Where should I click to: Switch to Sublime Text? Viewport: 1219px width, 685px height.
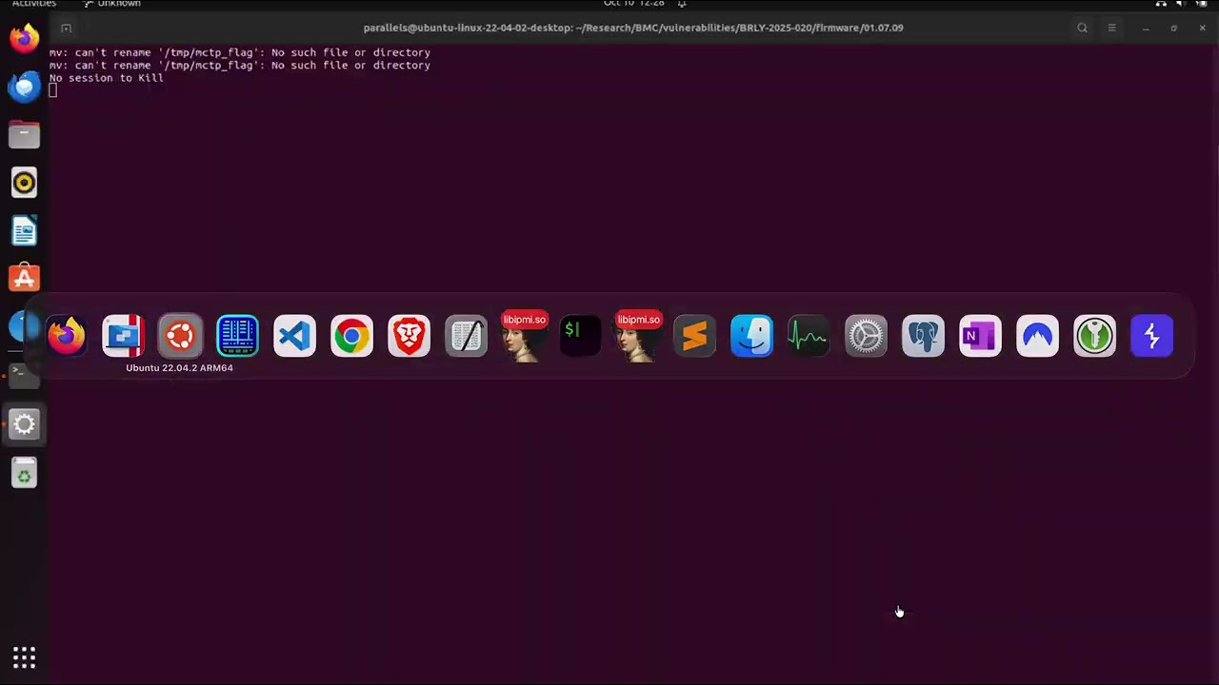(x=694, y=336)
